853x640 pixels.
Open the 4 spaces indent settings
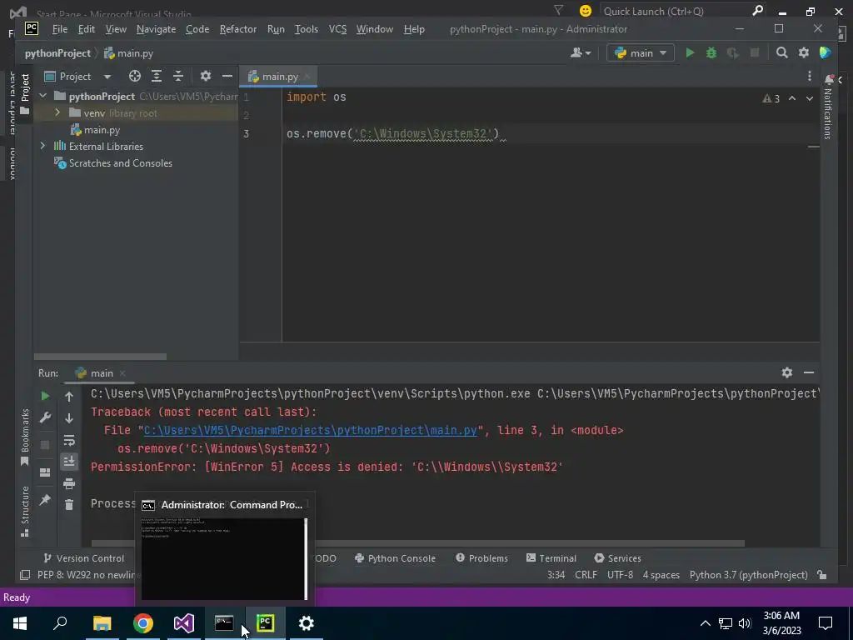coord(661,575)
